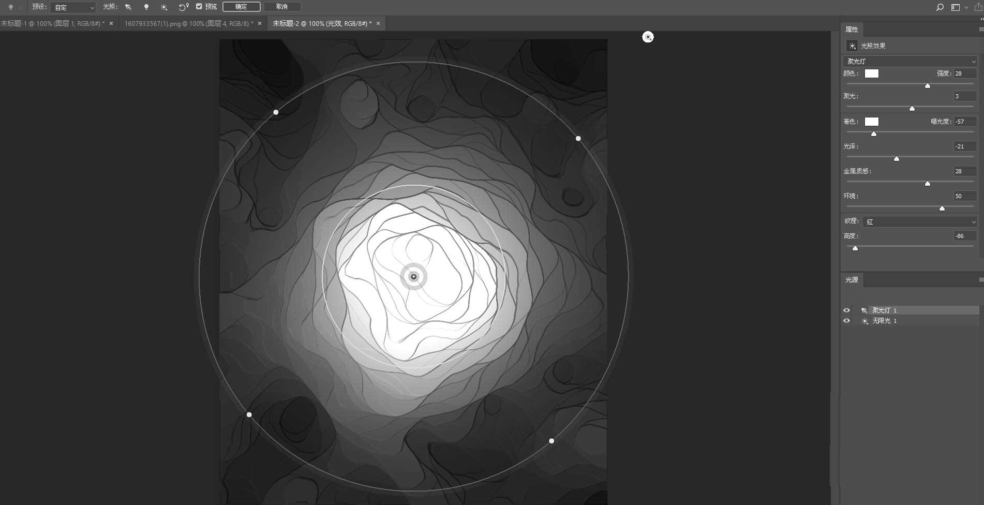Close the 未标题-1 document tab
This screenshot has width=984, height=505.
pos(111,23)
